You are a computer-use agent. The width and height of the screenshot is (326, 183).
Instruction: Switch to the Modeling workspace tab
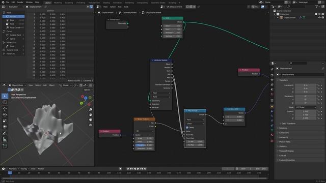coord(58,3)
